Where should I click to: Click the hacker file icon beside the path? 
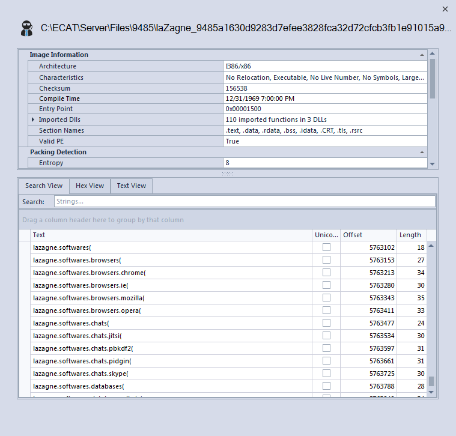coord(26,28)
